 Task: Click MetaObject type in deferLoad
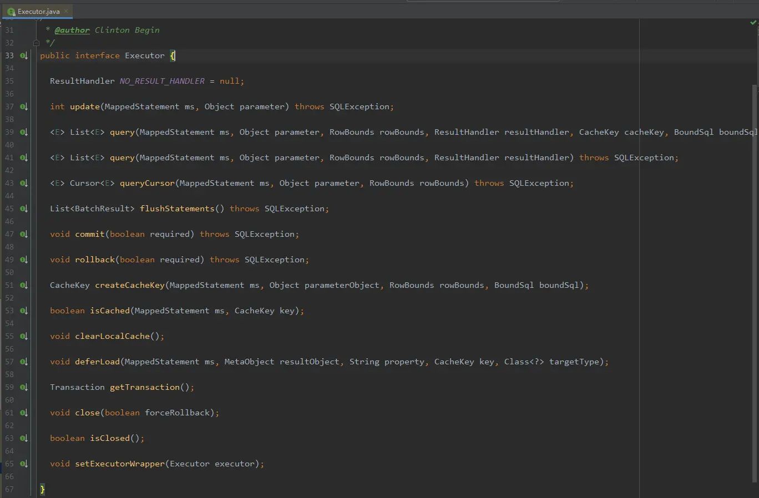coord(249,362)
